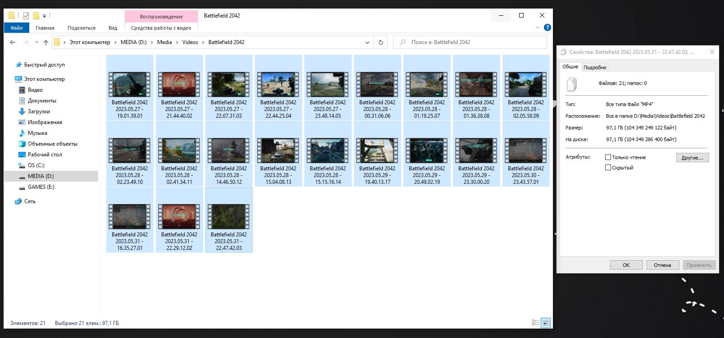Open Объемные объекты in the sidebar
The image size is (724, 338).
[53, 144]
